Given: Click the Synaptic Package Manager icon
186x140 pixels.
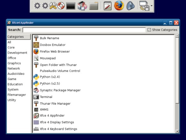Looking at the screenshot, I should pos(36,90).
